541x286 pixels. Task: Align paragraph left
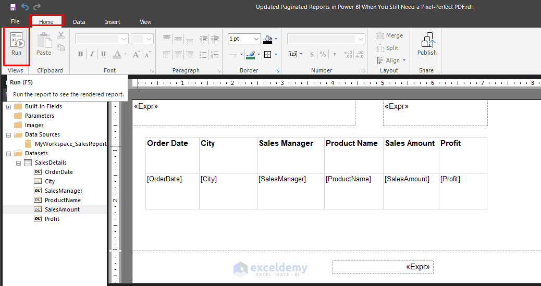pos(167,54)
